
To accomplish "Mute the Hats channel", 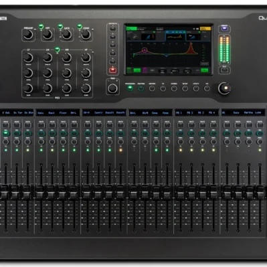I will [x=41, y=124].
